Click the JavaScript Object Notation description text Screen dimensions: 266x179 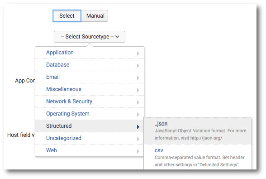[200, 134]
